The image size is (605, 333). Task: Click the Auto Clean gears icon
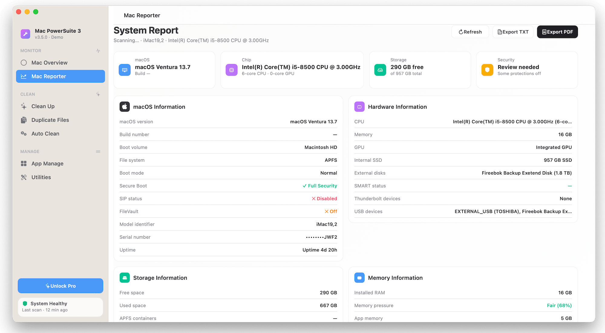point(24,133)
